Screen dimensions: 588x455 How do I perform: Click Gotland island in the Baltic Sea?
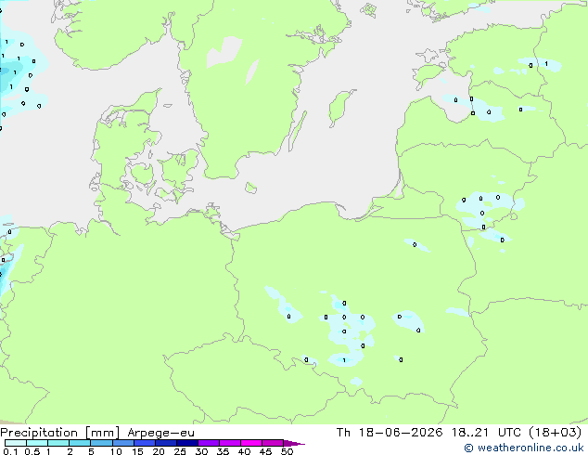pos(341,108)
